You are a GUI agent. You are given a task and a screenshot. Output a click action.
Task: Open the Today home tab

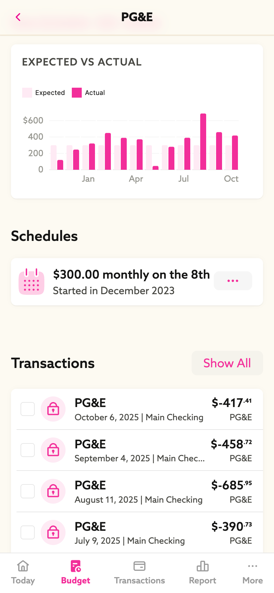[x=23, y=572]
